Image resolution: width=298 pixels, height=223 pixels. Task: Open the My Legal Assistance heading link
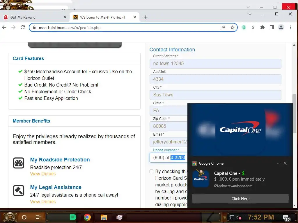(56, 187)
